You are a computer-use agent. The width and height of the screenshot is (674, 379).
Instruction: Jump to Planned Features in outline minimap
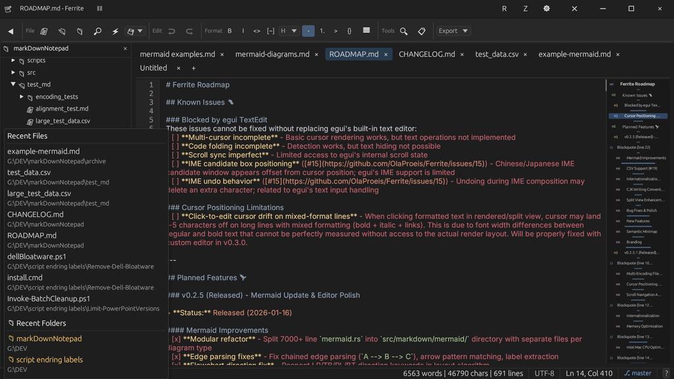[638, 126]
